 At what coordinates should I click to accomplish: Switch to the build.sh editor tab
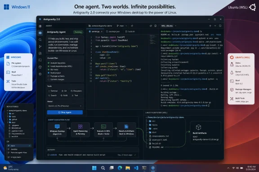tap(130, 31)
